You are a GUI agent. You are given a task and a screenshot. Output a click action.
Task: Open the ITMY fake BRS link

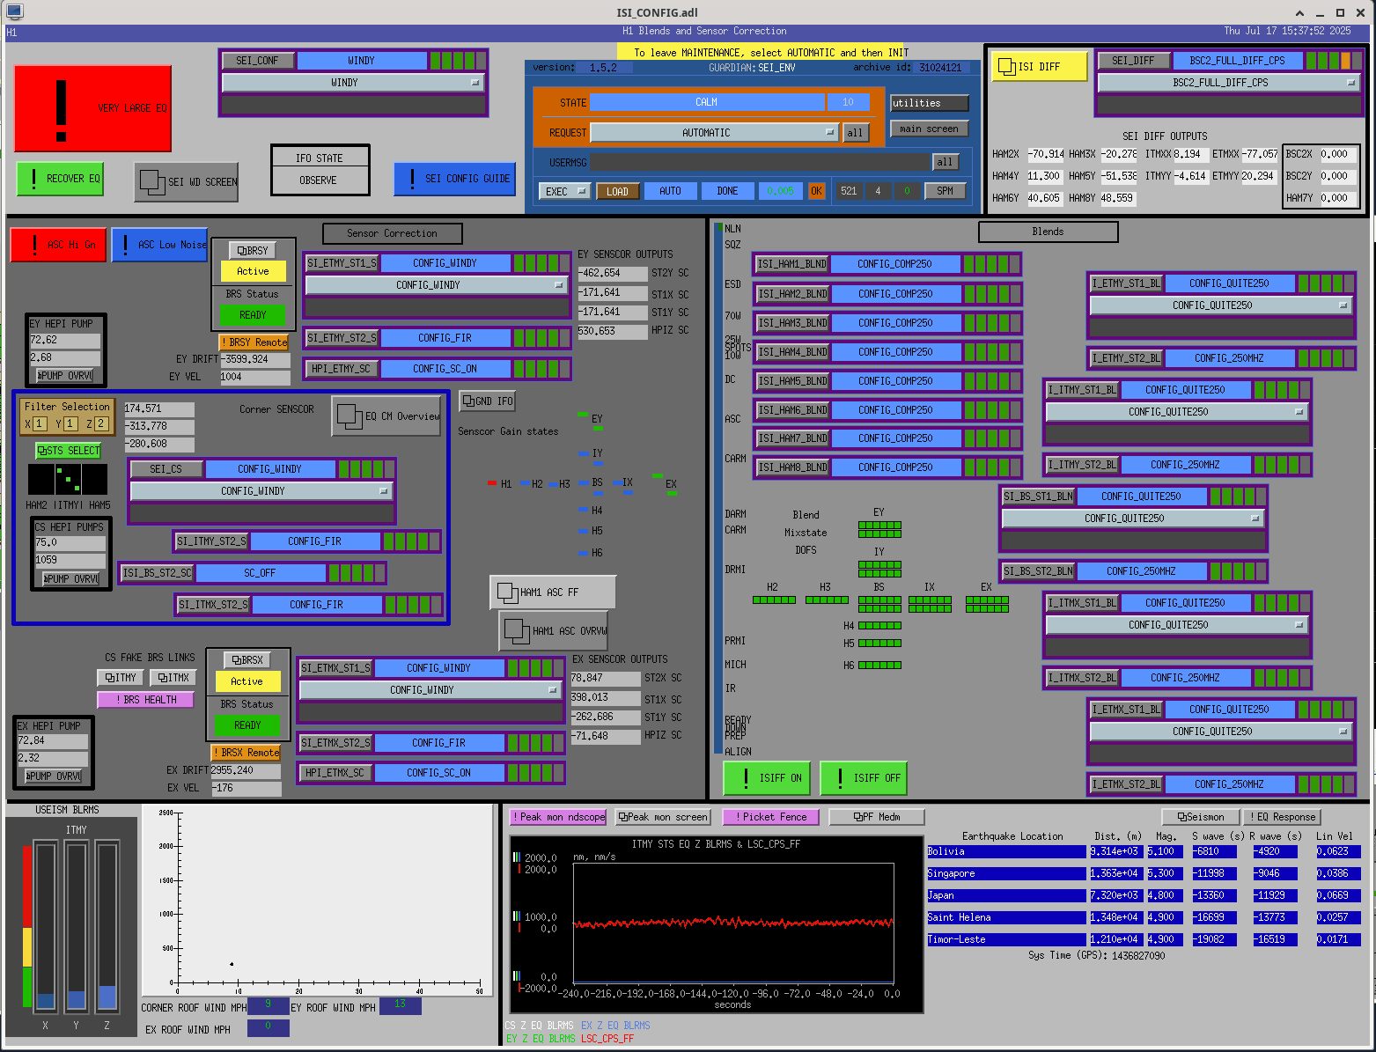pos(120,678)
